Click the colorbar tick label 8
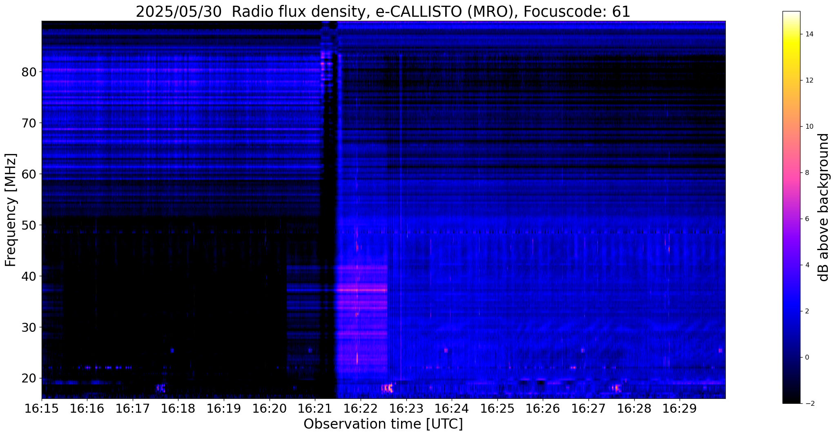836x436 pixels. pyautogui.click(x=807, y=173)
